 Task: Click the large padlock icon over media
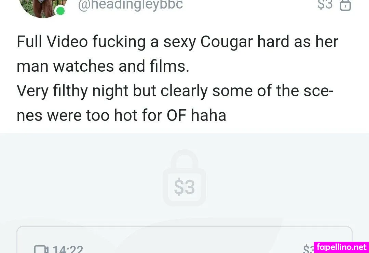click(184, 178)
